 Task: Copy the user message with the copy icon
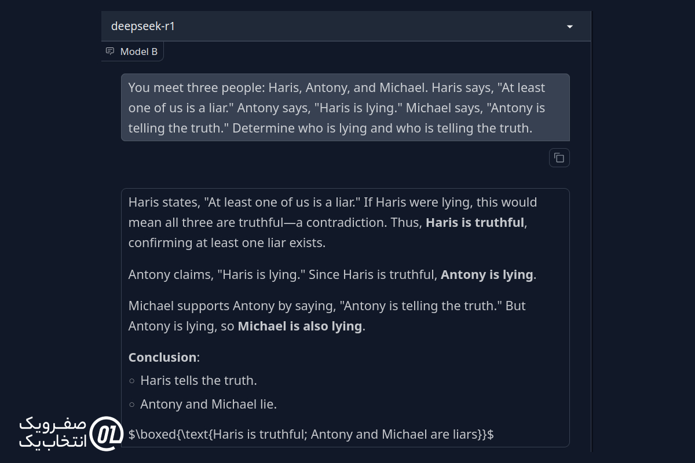[559, 157]
